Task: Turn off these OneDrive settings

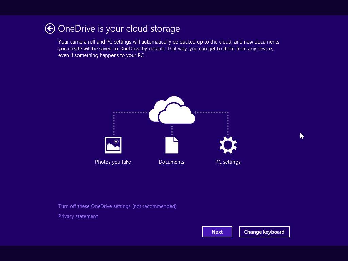Action: tap(117, 206)
